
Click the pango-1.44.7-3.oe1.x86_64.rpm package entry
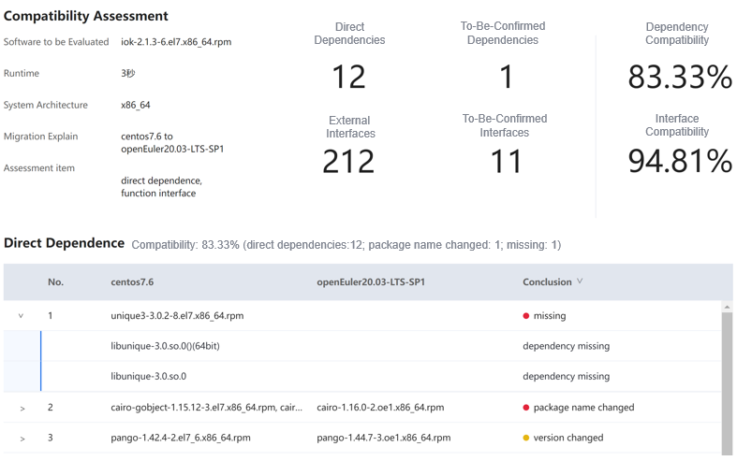383,438
